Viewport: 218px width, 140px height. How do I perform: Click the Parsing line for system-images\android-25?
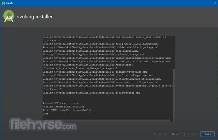point(108,86)
